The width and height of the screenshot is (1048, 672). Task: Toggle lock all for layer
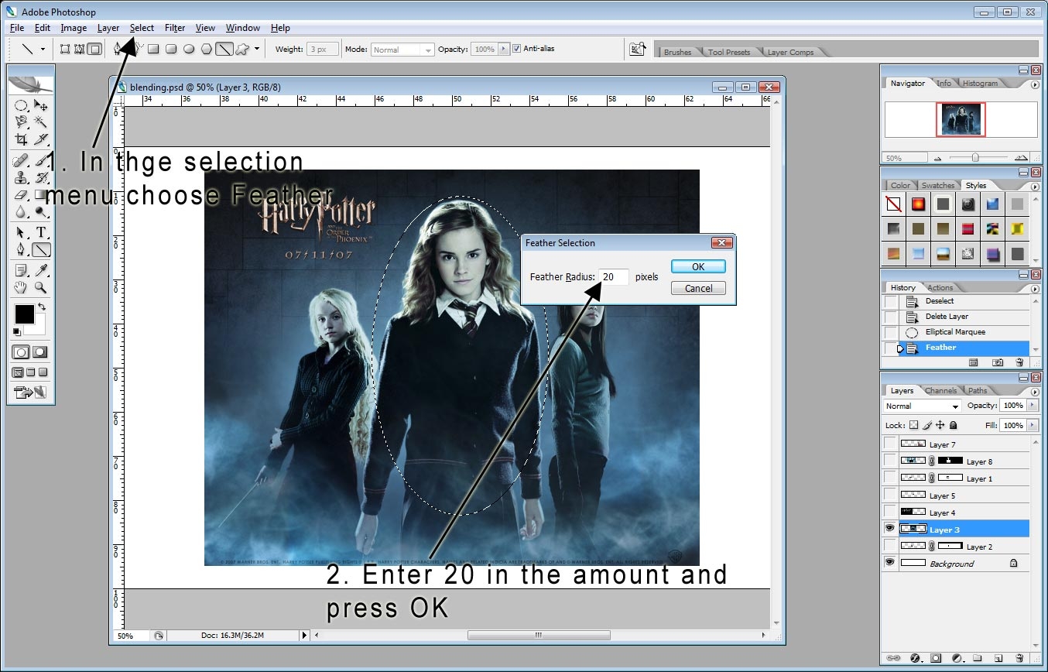[953, 425]
